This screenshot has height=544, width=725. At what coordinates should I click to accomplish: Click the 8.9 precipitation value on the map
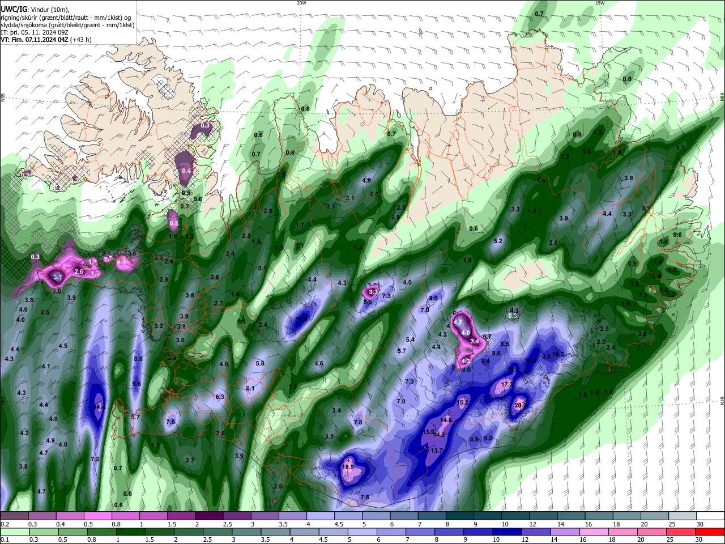(x=474, y=439)
